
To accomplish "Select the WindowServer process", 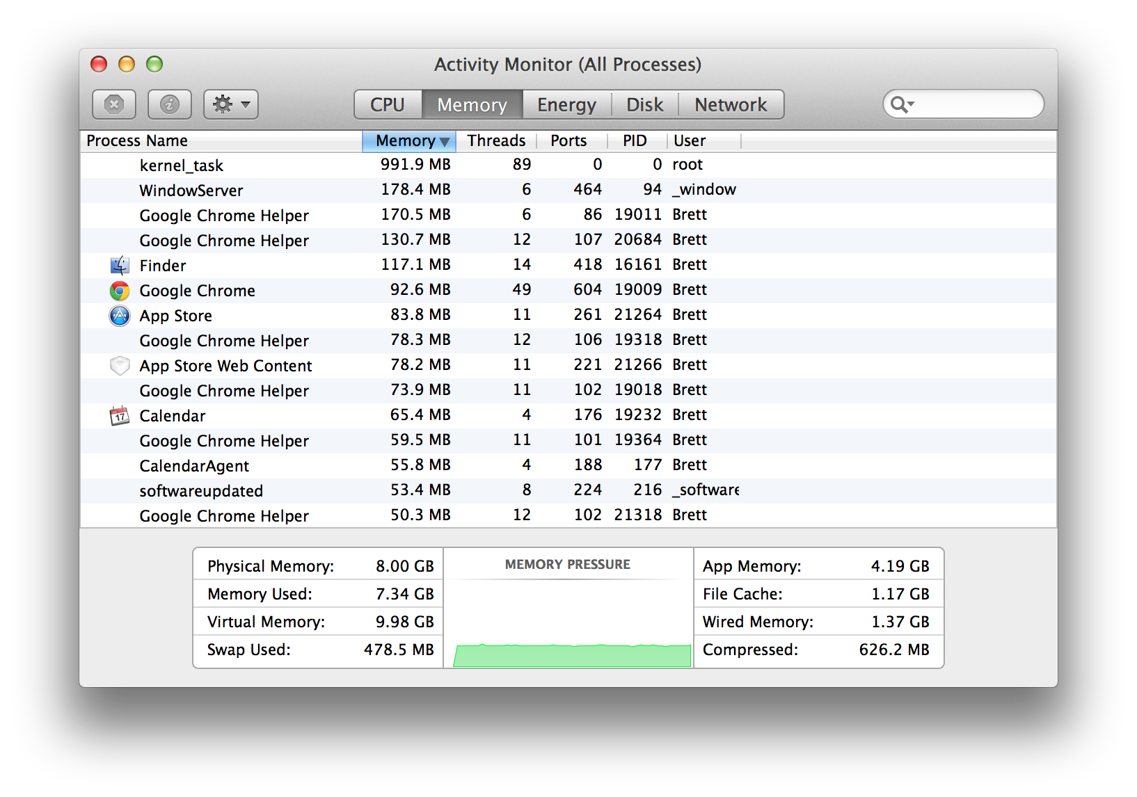I will tap(568, 191).
